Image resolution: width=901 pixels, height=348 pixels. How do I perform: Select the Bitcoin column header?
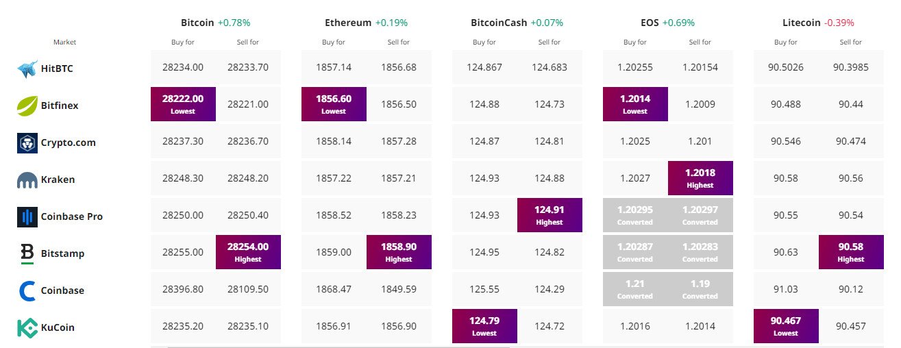[198, 23]
